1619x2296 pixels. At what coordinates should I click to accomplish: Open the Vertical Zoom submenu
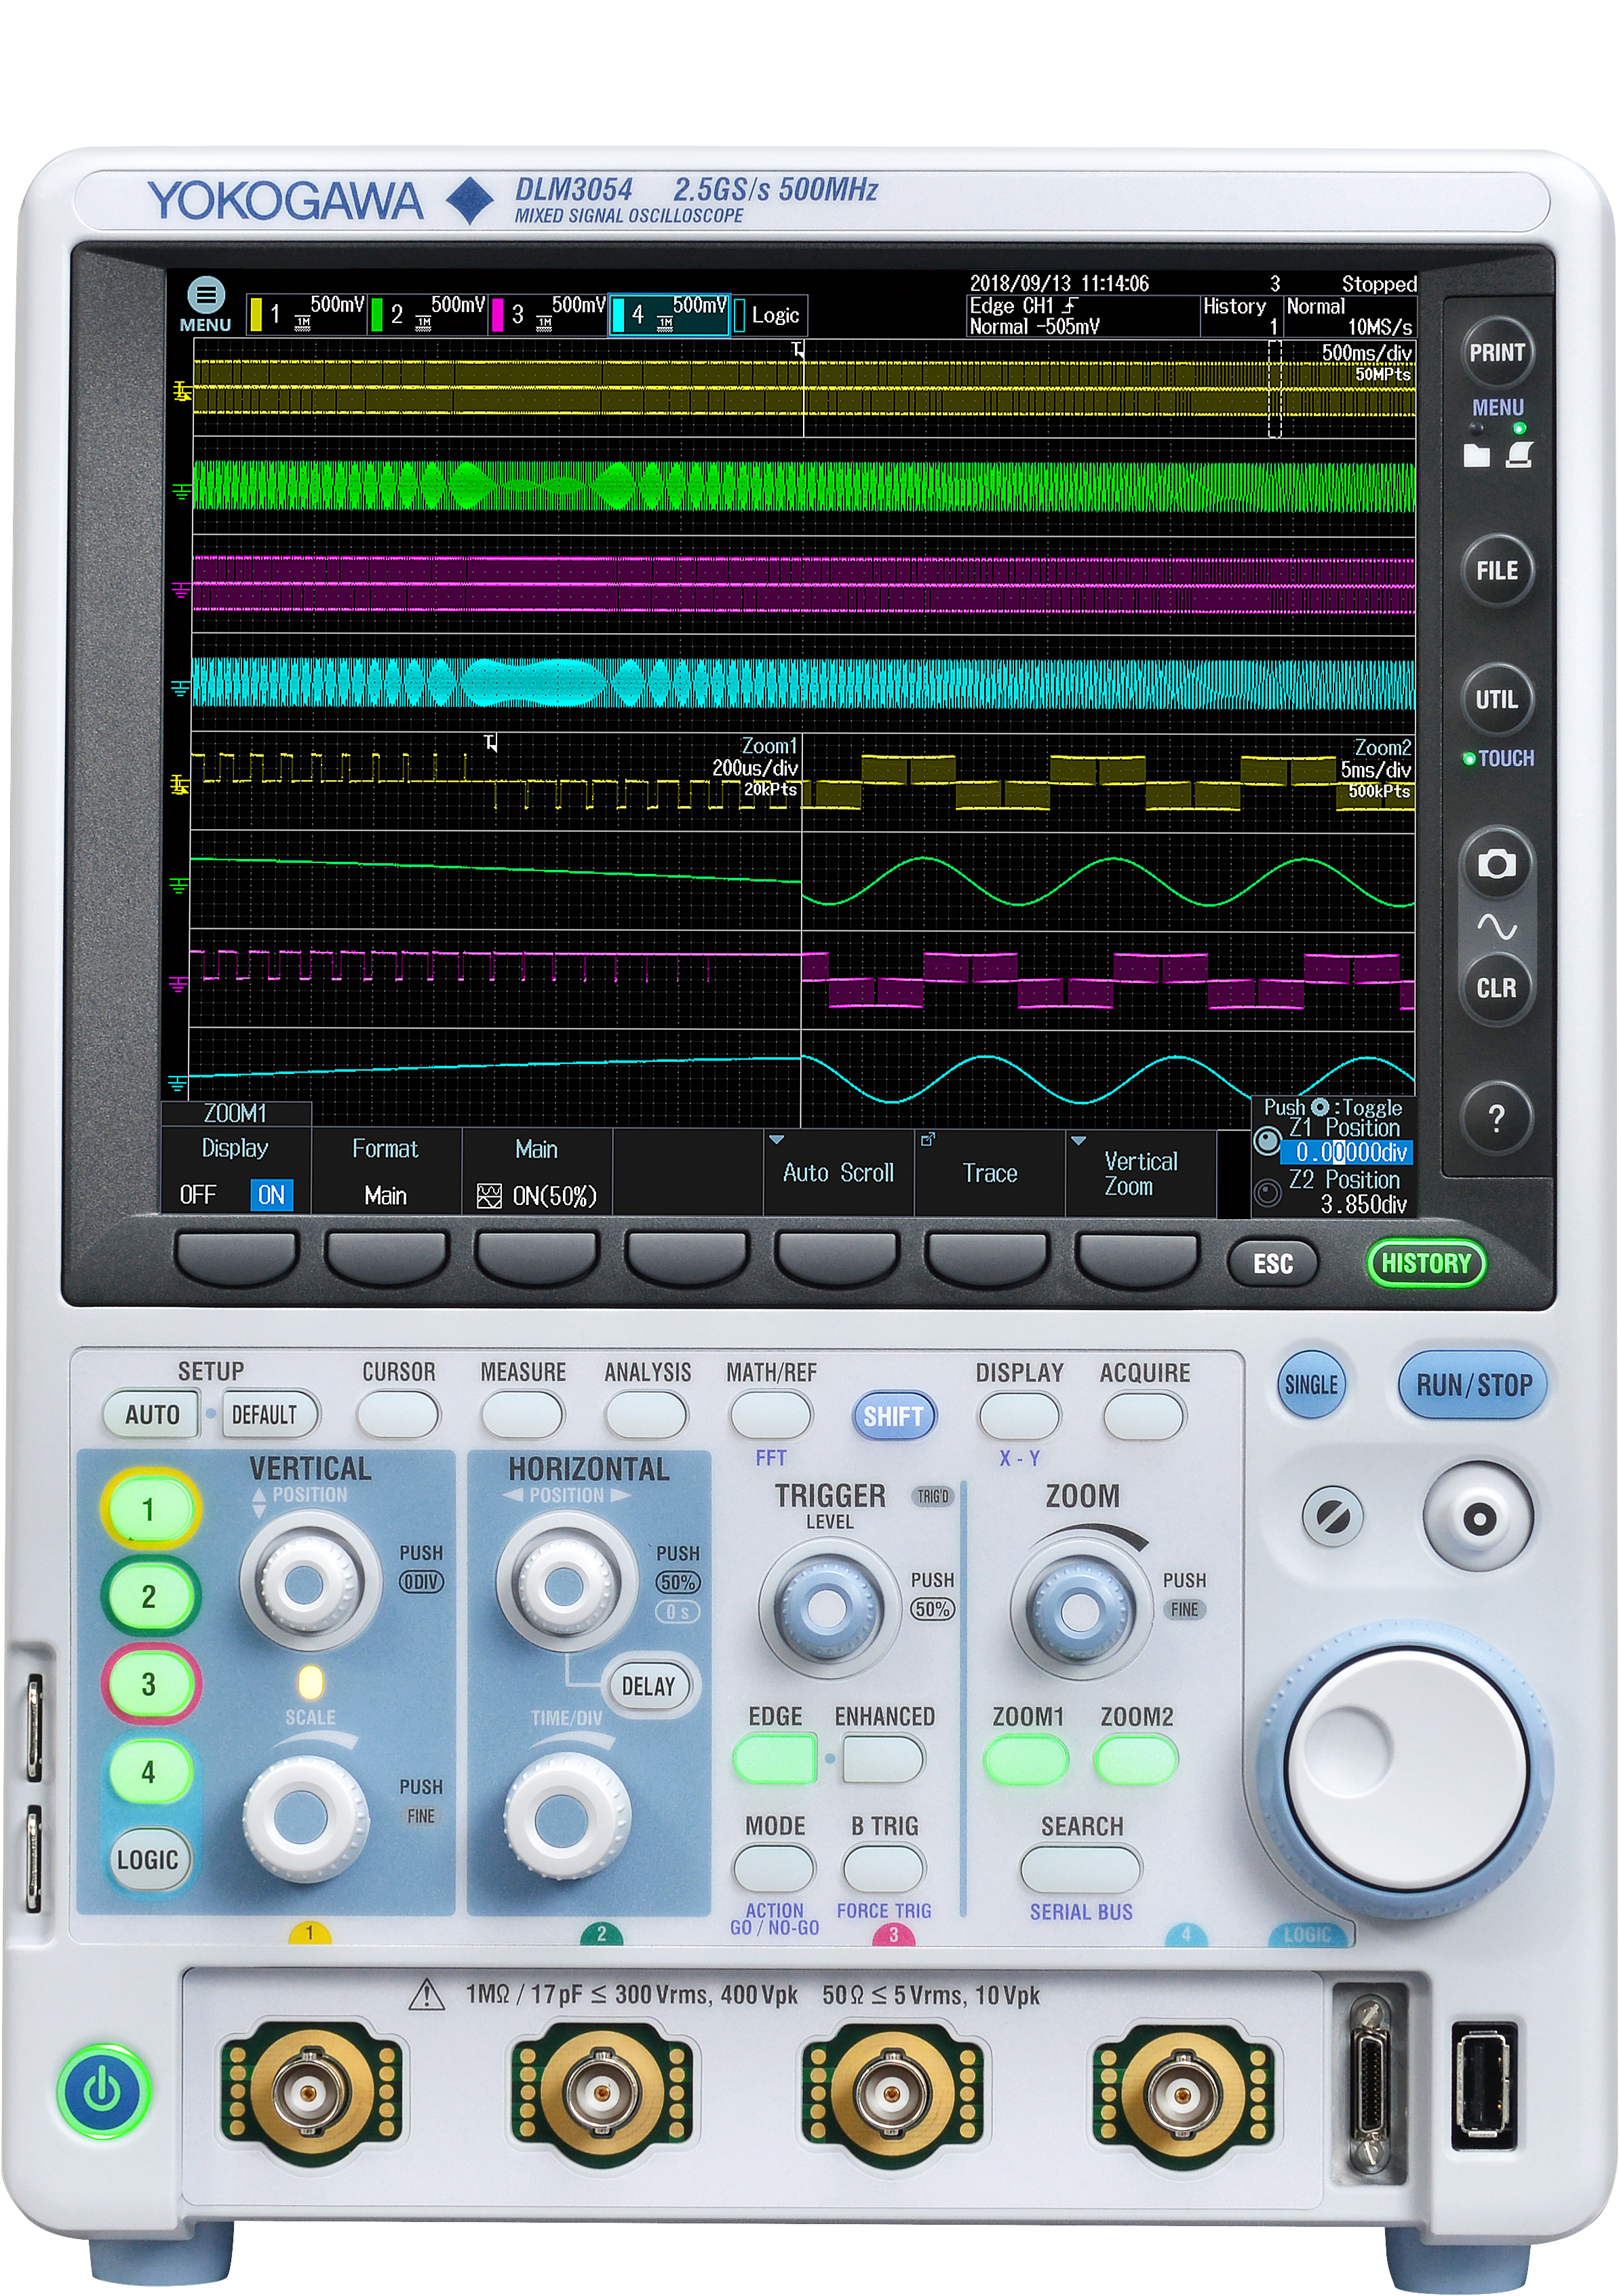coord(1140,1172)
